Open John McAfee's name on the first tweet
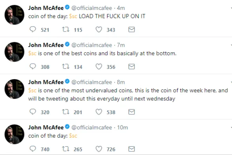The height and width of the screenshot is (155, 232). click(x=46, y=8)
